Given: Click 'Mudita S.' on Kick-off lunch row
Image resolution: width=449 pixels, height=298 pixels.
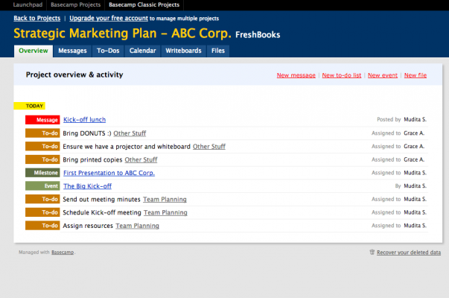Looking at the screenshot, I should point(415,119).
